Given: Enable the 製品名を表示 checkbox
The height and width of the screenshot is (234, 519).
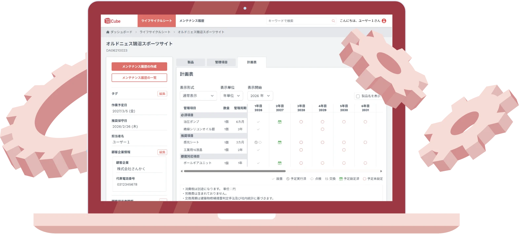Looking at the screenshot, I should tap(358, 97).
